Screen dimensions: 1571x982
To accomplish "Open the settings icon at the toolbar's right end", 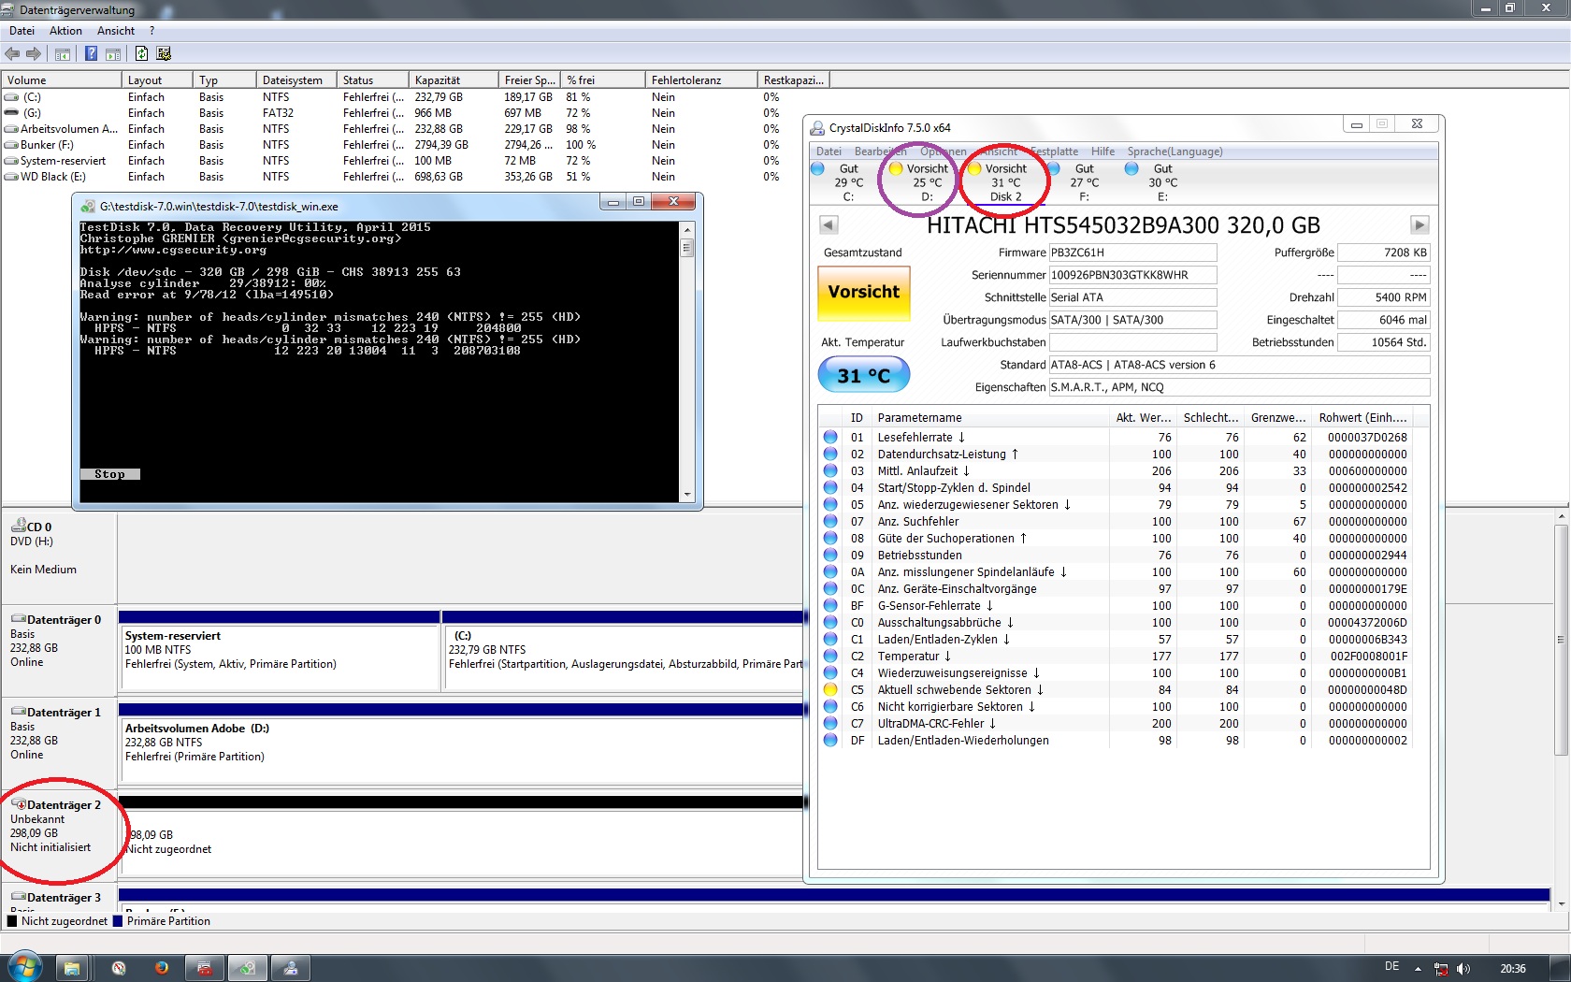I will pyautogui.click(x=164, y=54).
